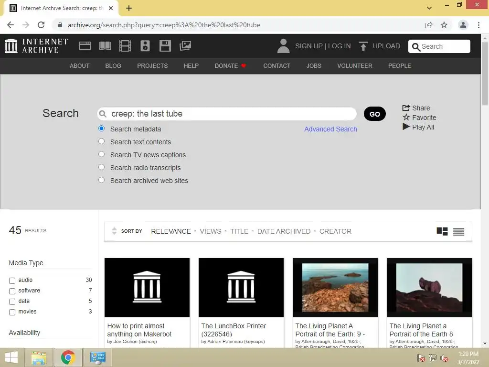Open the Makerbot printing result thumbnail
Screen dimensions: 489x367
point(147,287)
